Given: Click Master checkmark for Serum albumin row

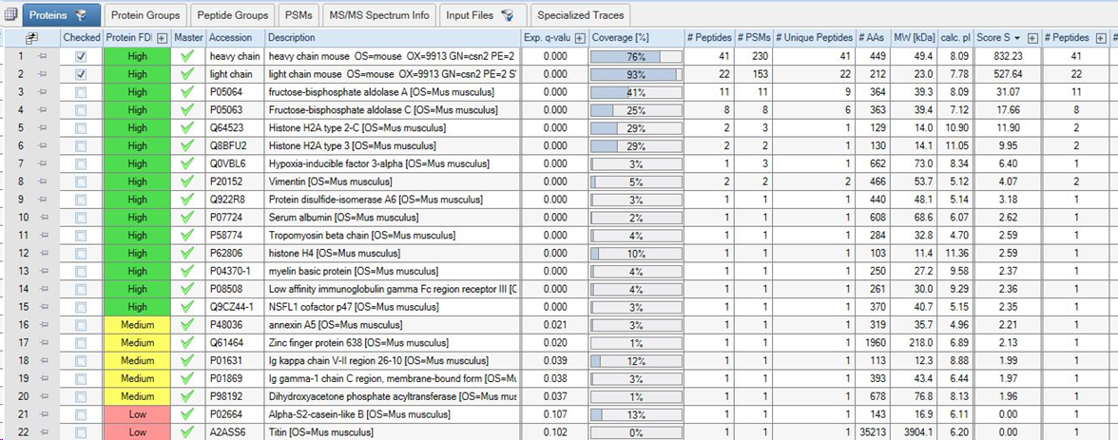Looking at the screenshot, I should coord(188,217).
